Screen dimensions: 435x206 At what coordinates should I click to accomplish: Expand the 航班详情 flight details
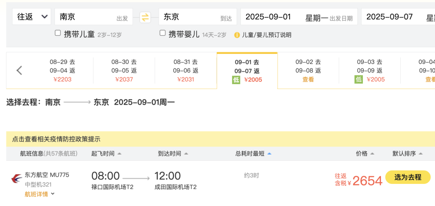click(x=39, y=194)
